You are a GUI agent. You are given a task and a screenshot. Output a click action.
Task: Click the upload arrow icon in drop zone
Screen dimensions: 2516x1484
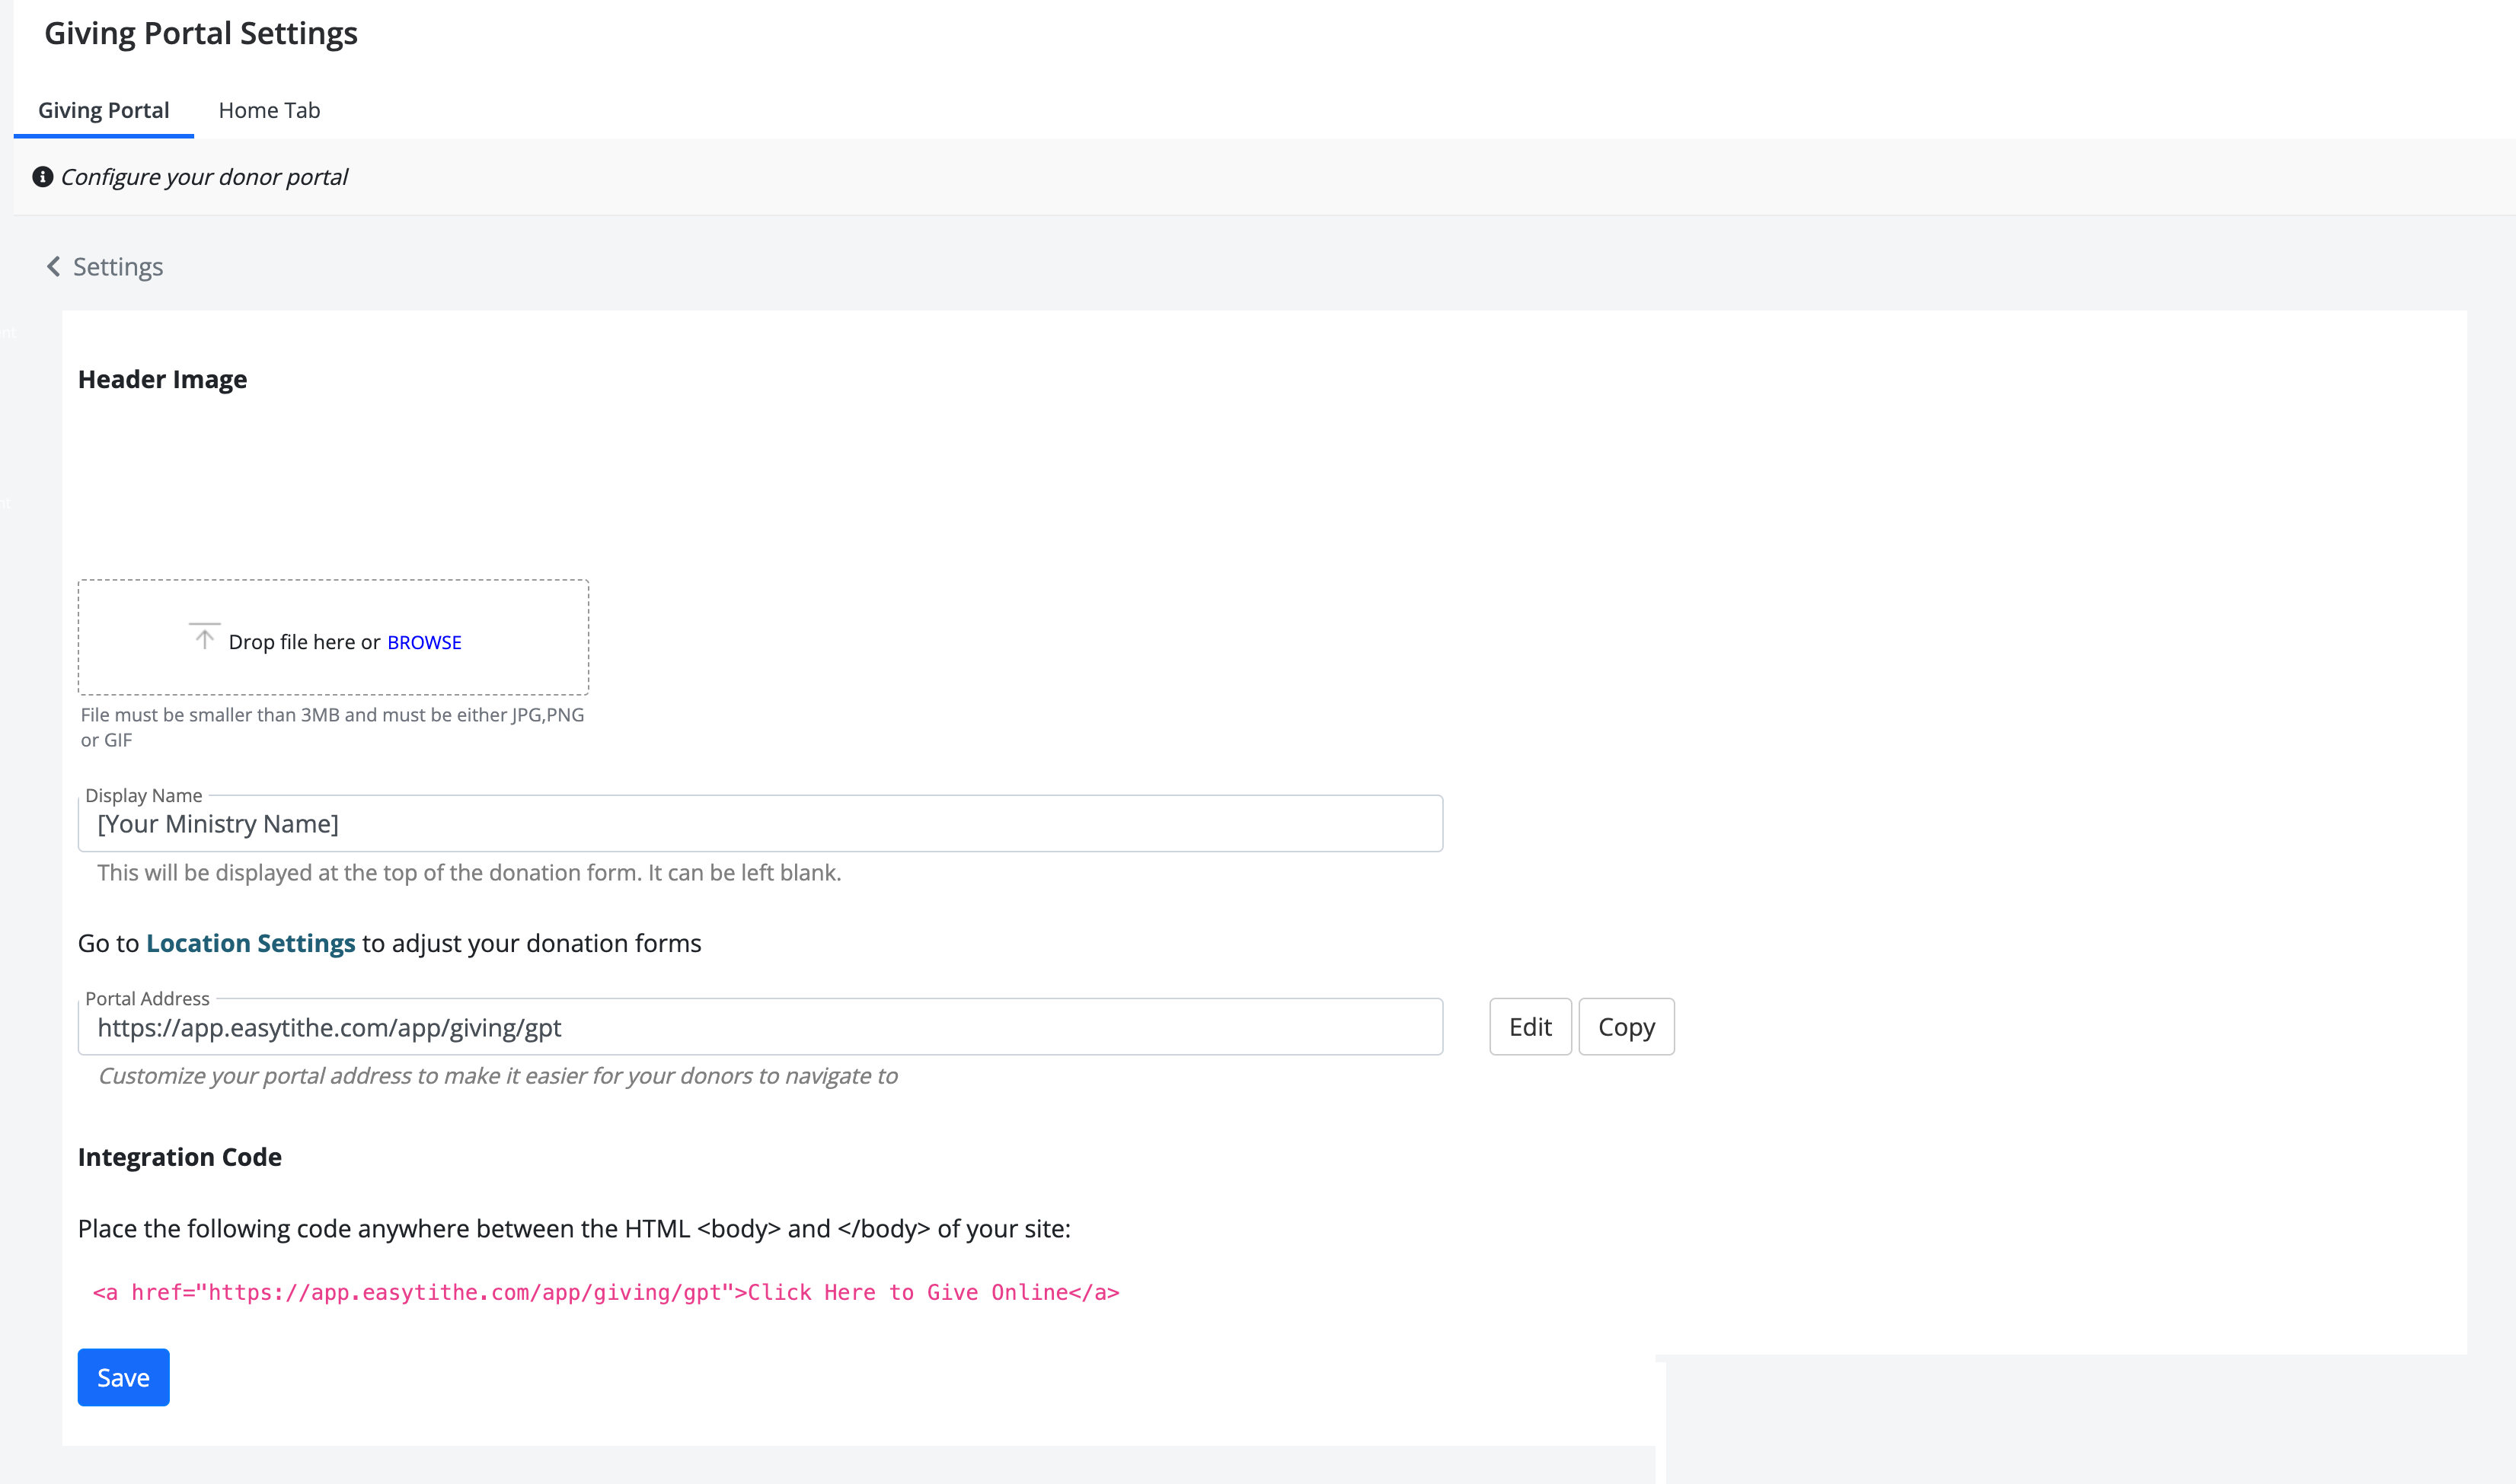tap(204, 637)
